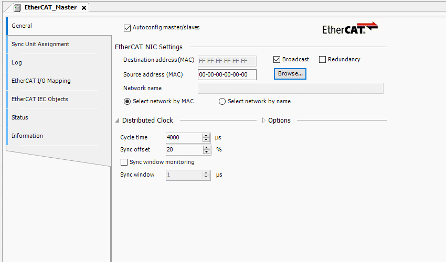The image size is (446, 262).
Task: Decrease Sync window with down arrow
Action: pos(206,177)
